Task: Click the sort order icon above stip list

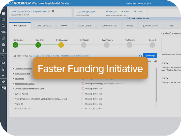Action: point(156,62)
